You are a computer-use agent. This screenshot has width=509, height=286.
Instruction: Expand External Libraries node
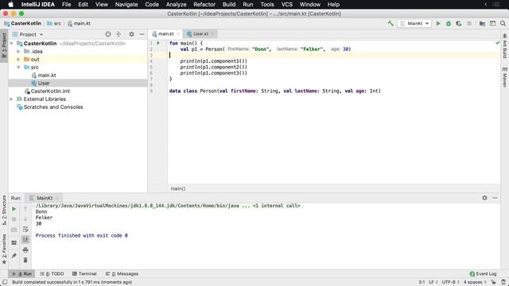(12, 99)
